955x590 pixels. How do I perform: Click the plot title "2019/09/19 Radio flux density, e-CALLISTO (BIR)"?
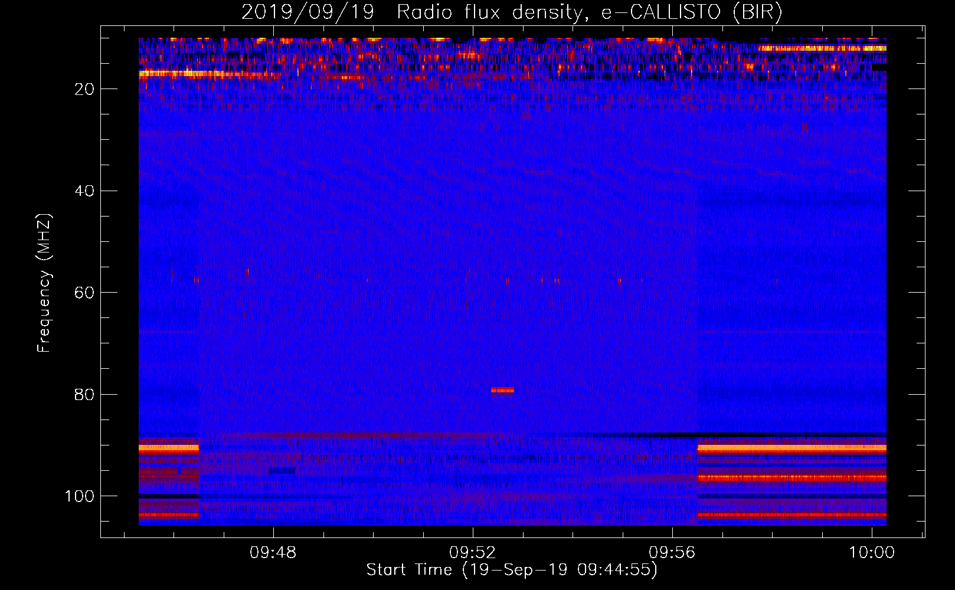[x=512, y=12]
